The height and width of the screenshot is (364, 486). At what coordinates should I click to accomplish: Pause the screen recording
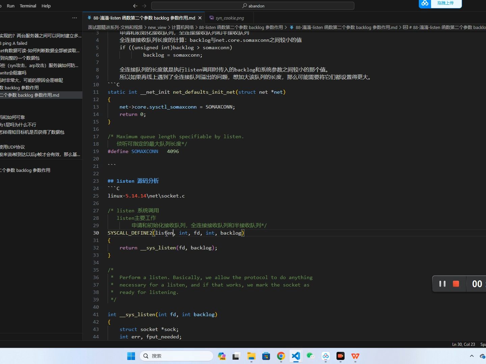point(442,284)
